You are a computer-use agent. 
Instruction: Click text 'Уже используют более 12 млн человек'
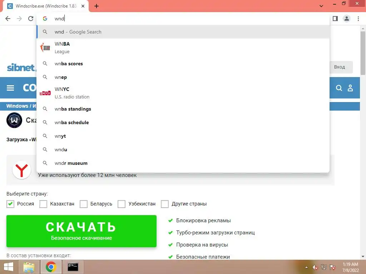click(87, 175)
